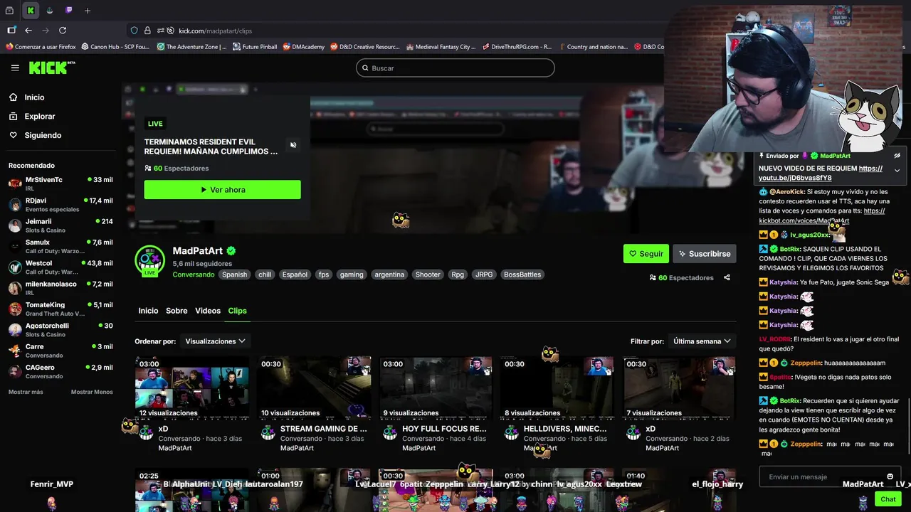Select the Spanish tag
Screen dimensions: 911x512
coord(234,274)
